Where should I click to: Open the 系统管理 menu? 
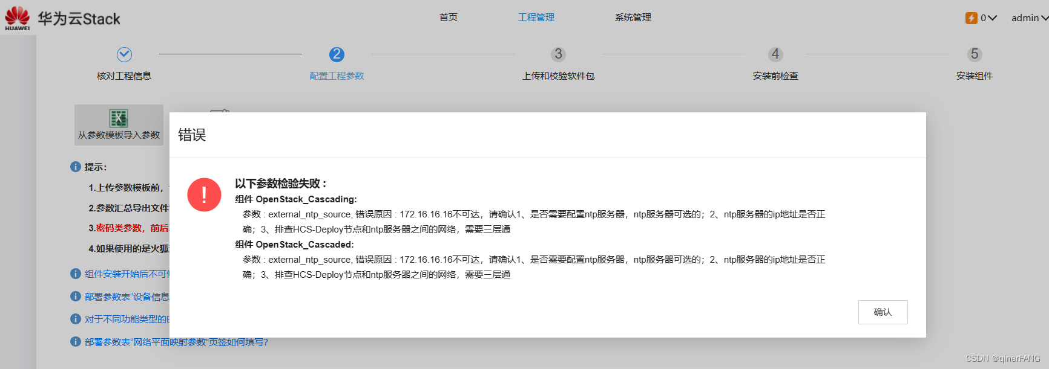pyautogui.click(x=633, y=18)
